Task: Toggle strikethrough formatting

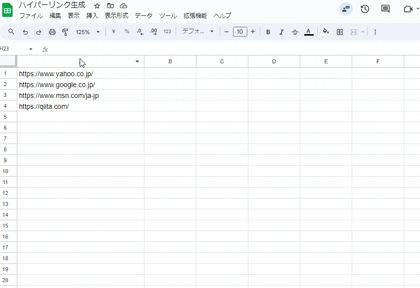Action: pyautogui.click(x=295, y=32)
